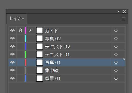
Task: Select the レイヤー panel tab
Action: point(17,18)
